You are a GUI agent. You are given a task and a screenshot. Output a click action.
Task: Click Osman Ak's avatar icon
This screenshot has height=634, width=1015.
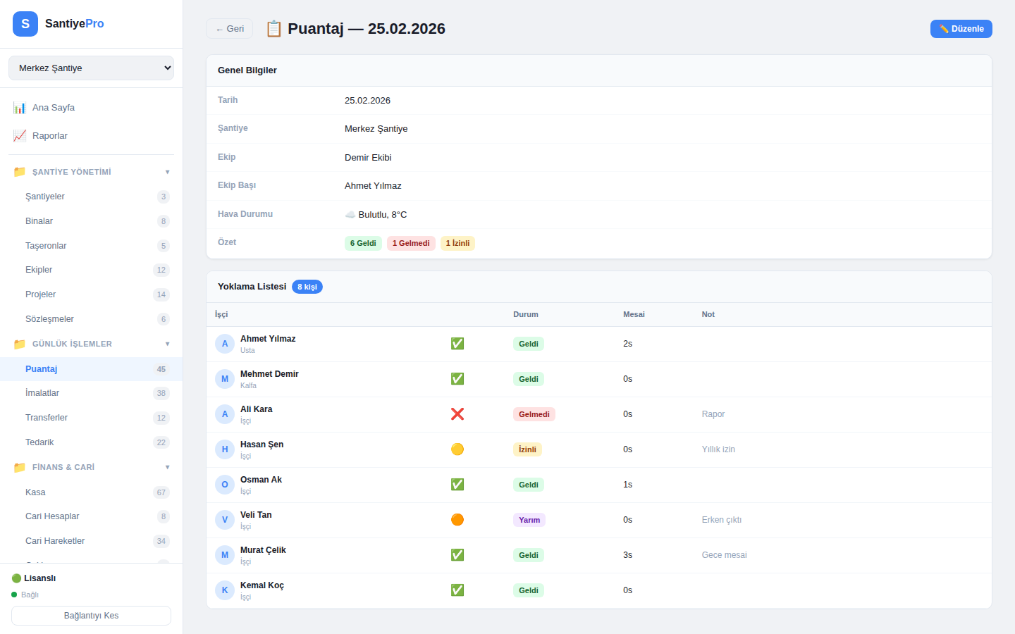click(x=225, y=485)
